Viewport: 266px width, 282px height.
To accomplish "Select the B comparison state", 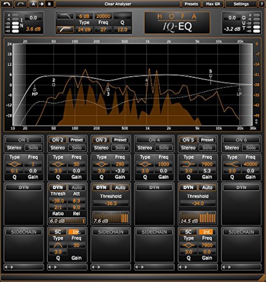I will 49,4.
